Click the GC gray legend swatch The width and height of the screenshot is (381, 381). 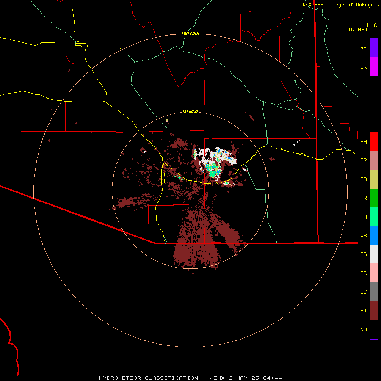pyautogui.click(x=374, y=292)
